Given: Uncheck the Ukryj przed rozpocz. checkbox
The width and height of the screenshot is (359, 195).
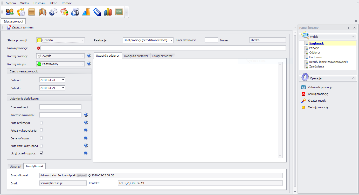Looking at the screenshot, I should click(41, 153).
